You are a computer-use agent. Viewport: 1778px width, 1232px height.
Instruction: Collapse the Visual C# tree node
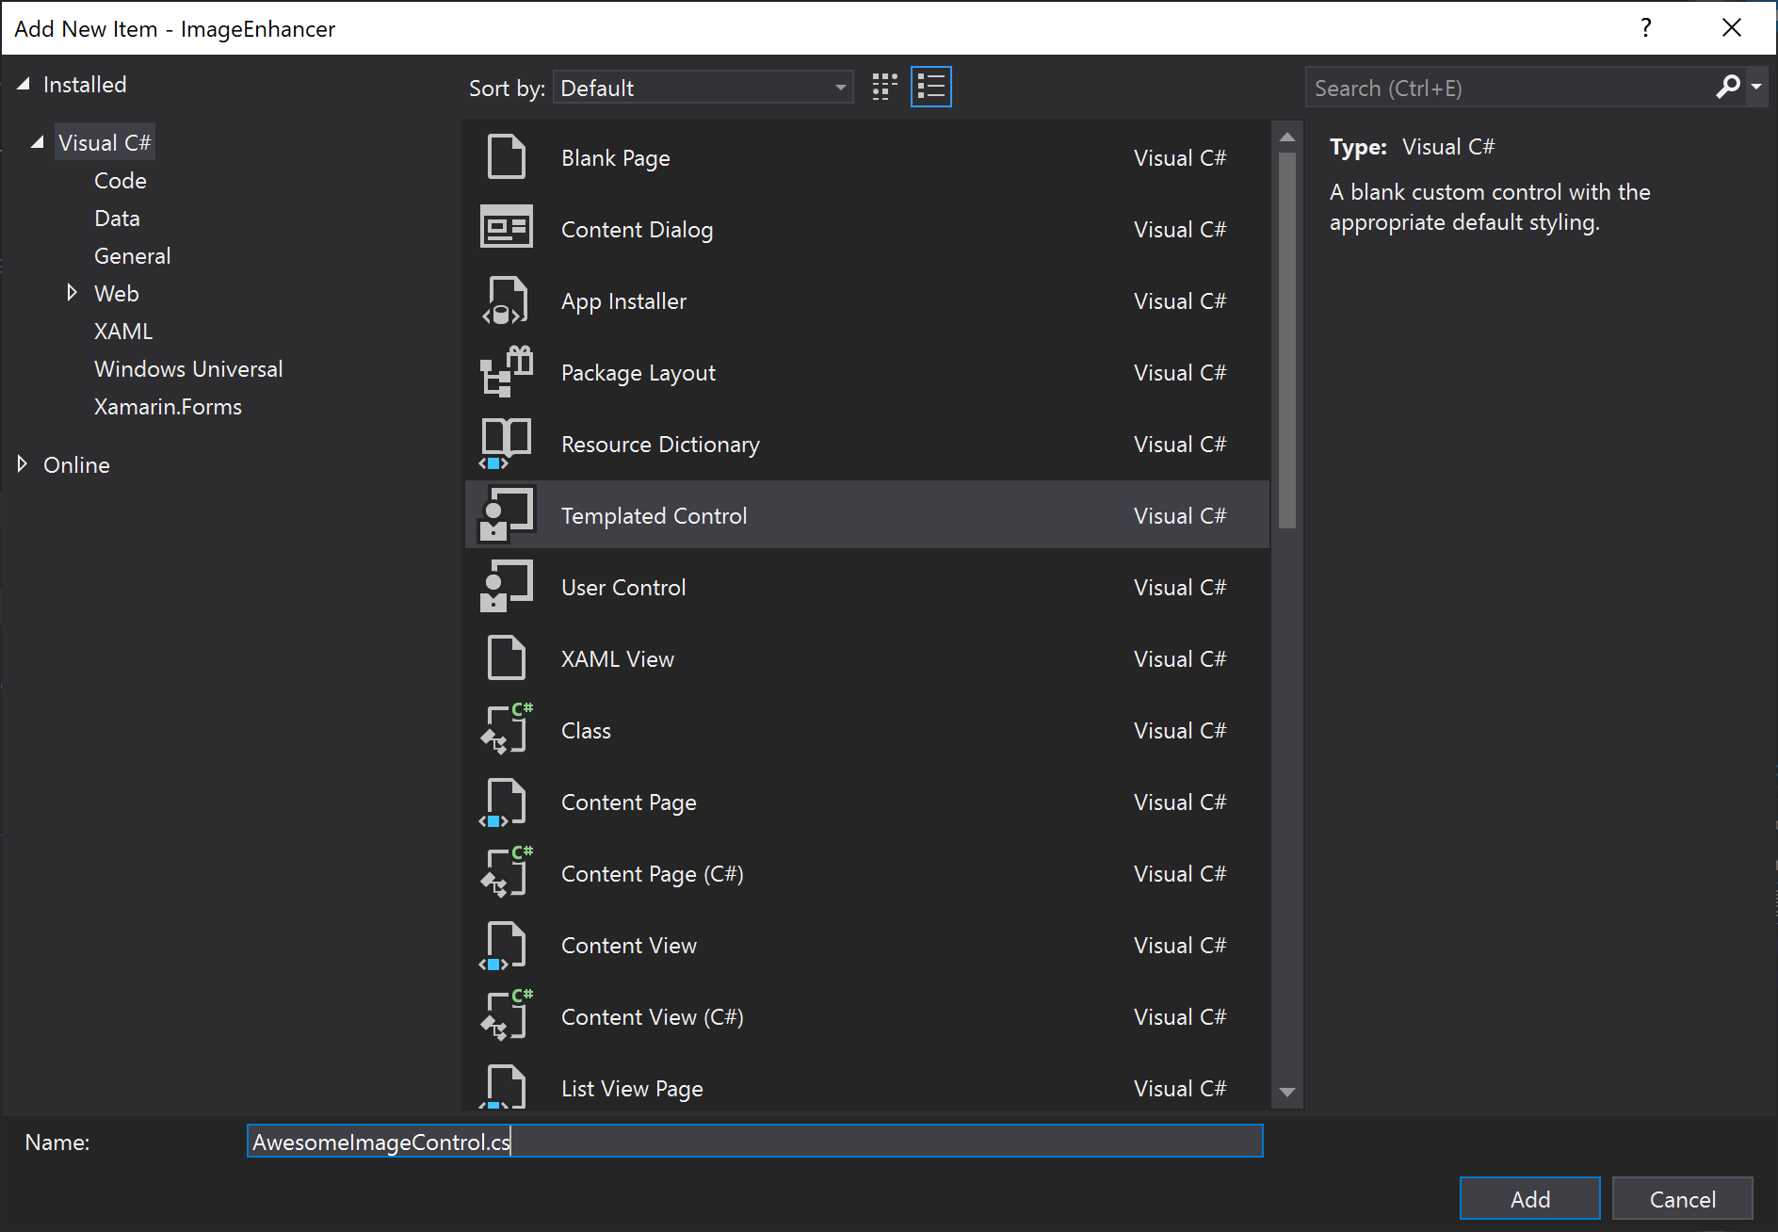(37, 141)
